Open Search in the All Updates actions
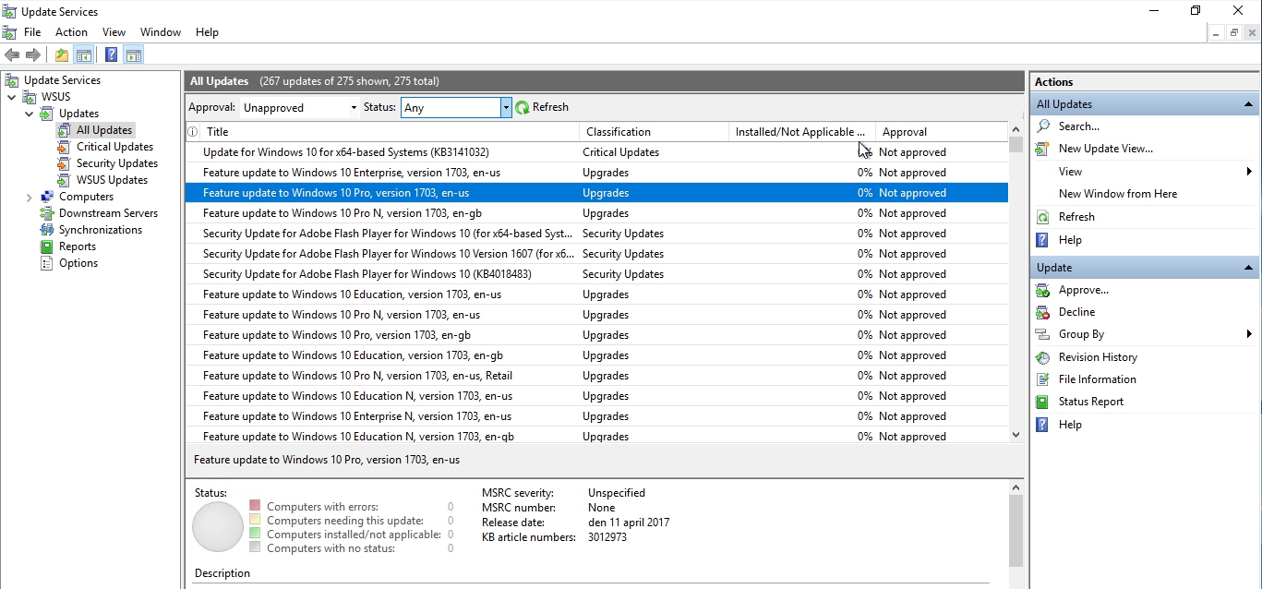1262x589 pixels. pos(1078,126)
